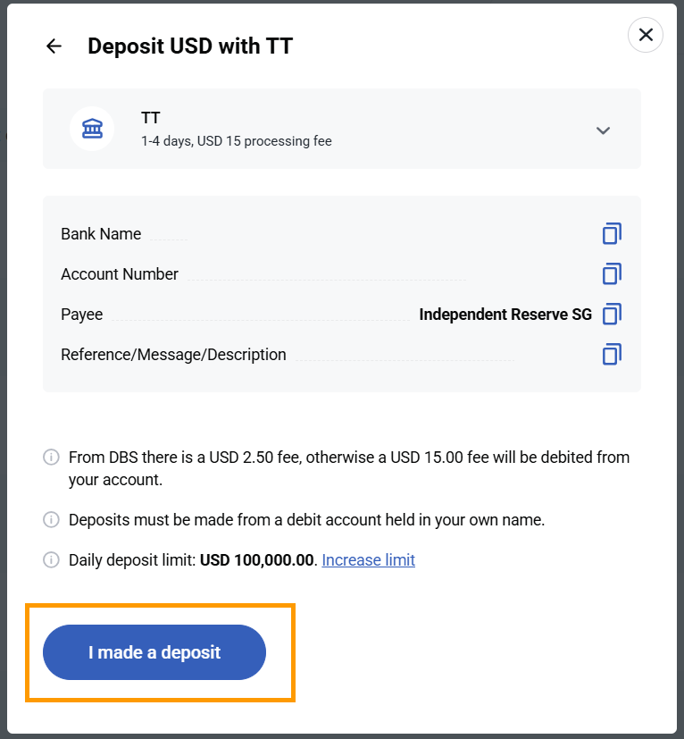The height and width of the screenshot is (739, 684).
Task: Click the info icon about debit account requirement
Action: (51, 520)
